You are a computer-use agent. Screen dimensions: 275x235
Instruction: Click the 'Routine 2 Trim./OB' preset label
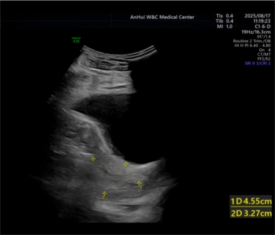pos(252,41)
